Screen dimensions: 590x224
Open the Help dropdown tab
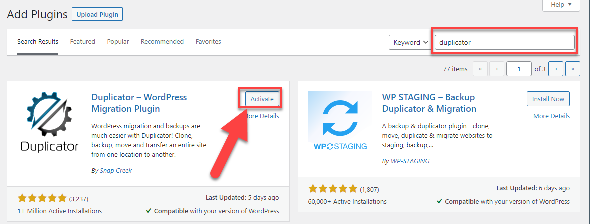tap(561, 5)
